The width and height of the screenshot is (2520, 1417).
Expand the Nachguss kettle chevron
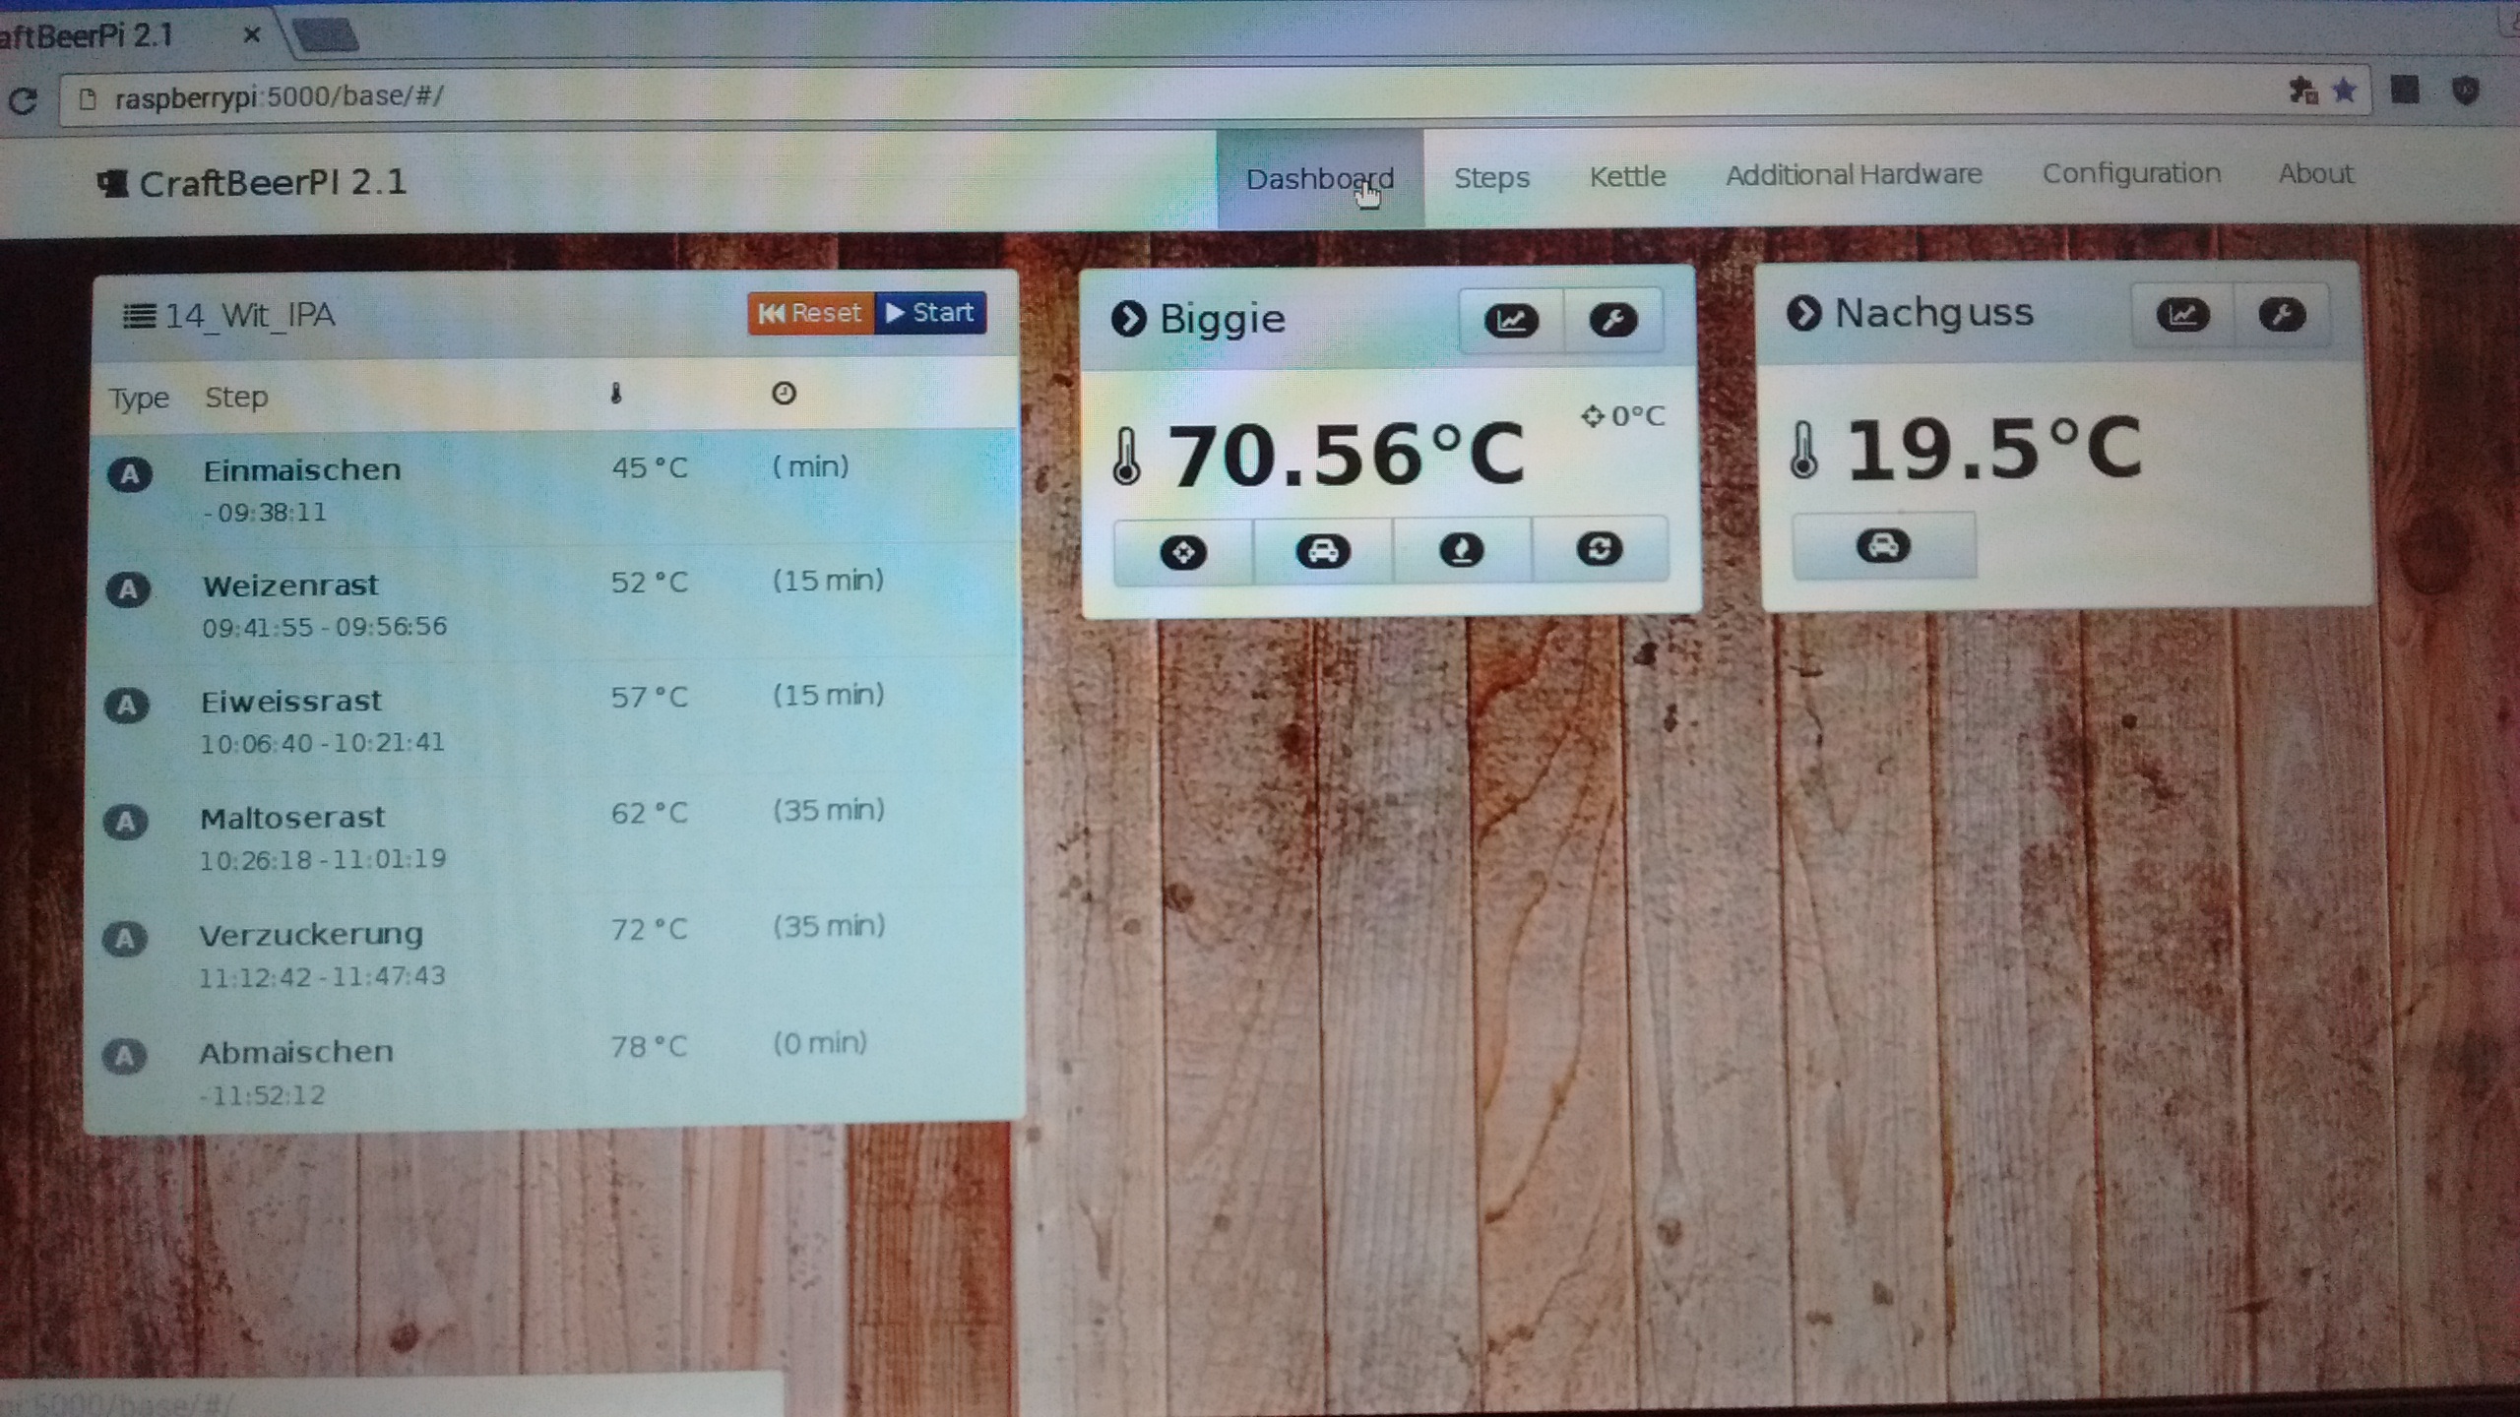click(1803, 314)
